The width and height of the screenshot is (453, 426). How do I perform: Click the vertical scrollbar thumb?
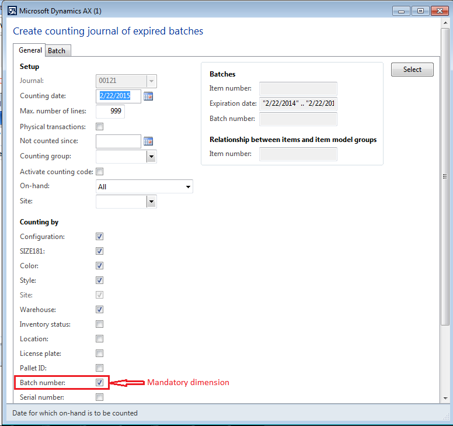[445, 176]
